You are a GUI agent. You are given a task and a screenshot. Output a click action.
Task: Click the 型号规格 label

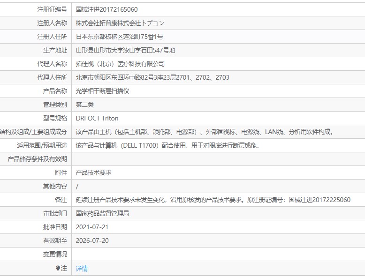pyautogui.click(x=55, y=118)
